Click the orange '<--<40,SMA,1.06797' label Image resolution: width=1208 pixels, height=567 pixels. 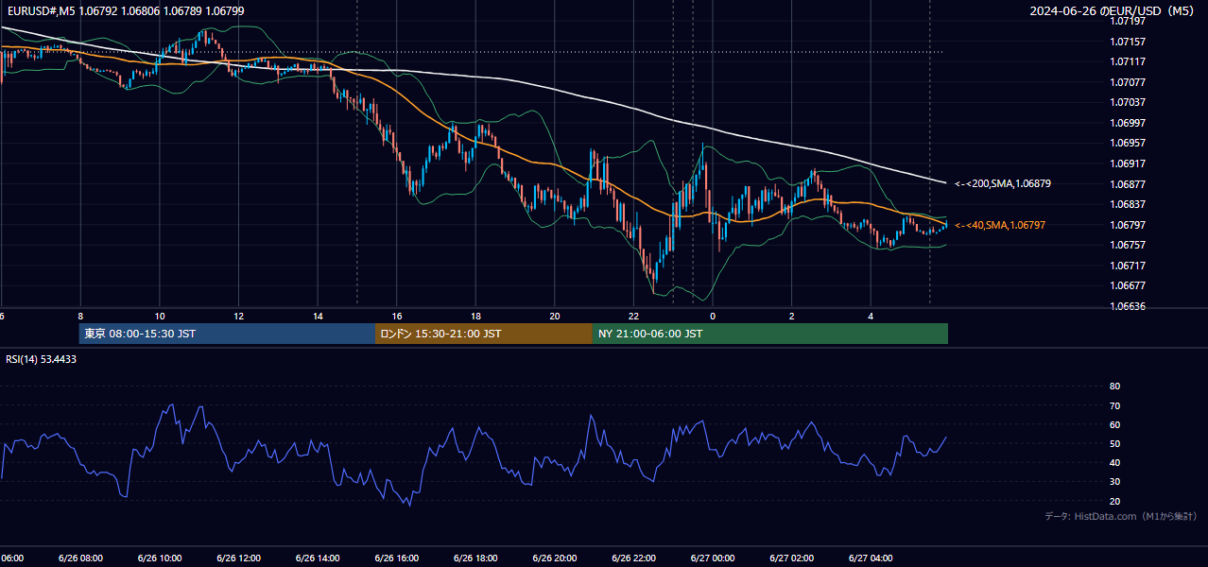click(x=999, y=225)
